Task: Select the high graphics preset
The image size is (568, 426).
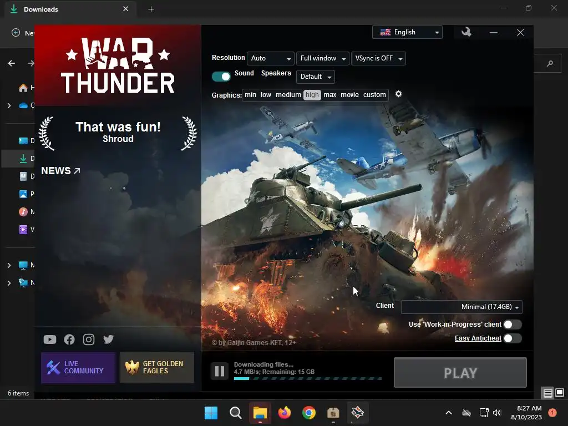Action: point(312,95)
